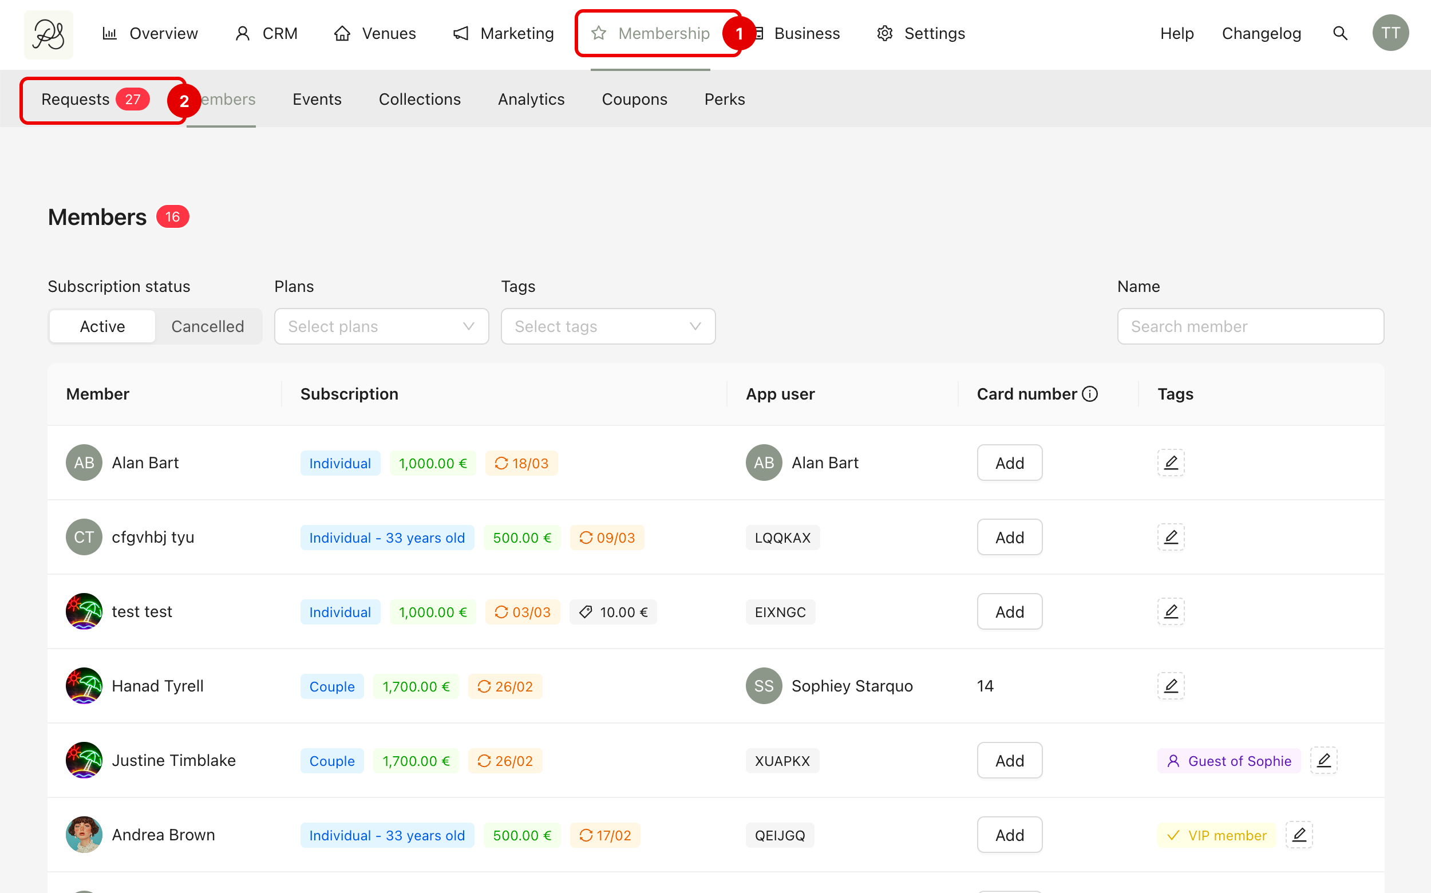Click the app logo in header
The image size is (1431, 893).
[49, 34]
